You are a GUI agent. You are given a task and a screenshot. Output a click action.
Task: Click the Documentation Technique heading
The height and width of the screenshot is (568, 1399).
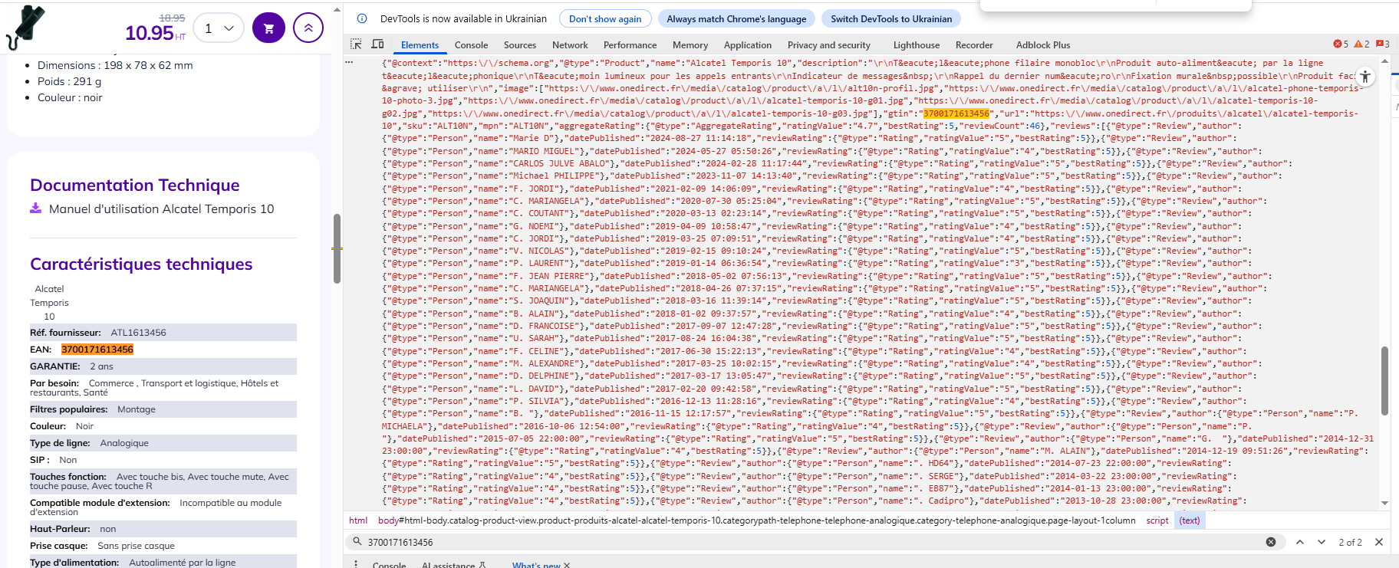click(135, 185)
